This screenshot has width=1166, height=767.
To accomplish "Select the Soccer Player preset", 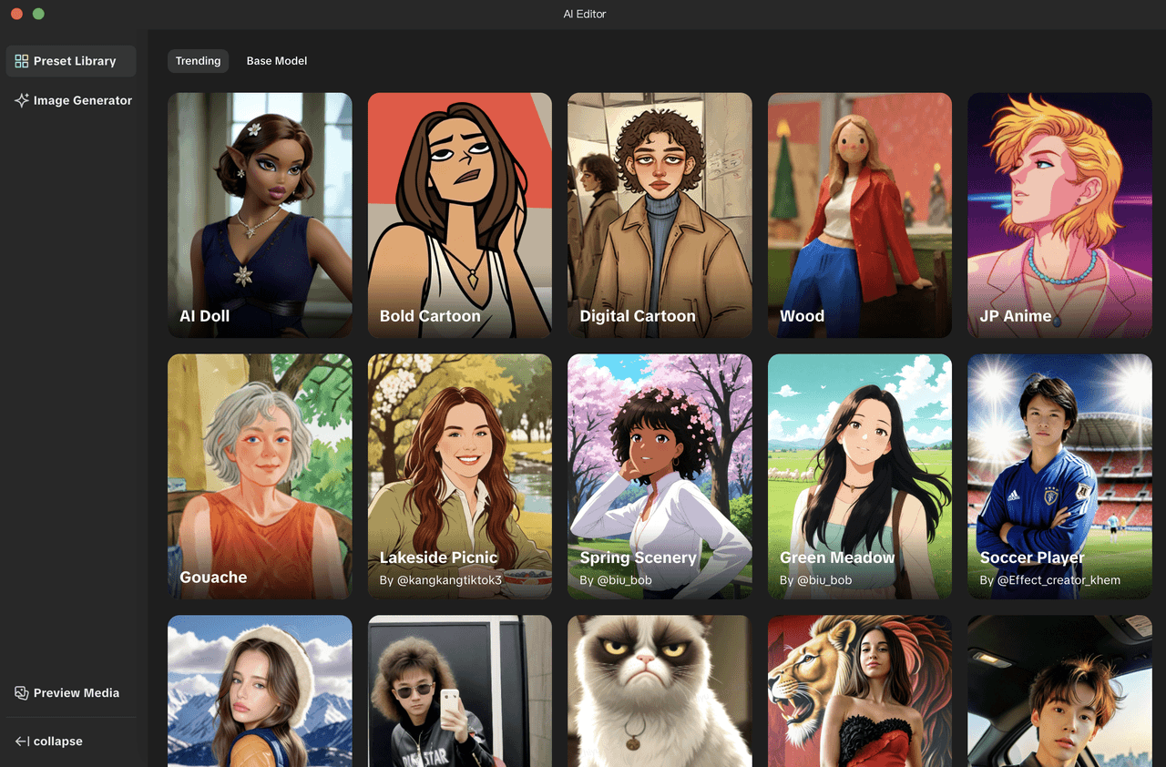I will pos(1059,476).
